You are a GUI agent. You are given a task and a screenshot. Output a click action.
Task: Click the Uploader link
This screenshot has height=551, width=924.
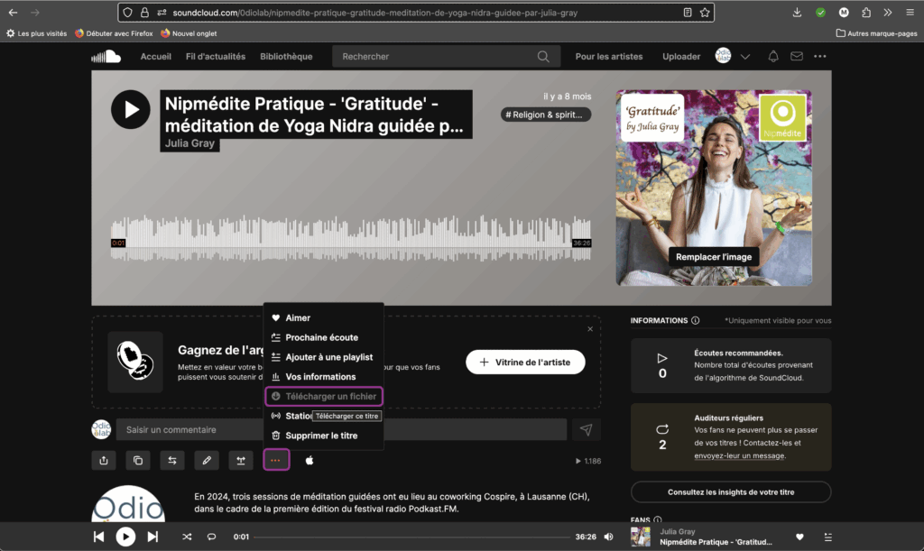[x=681, y=57]
